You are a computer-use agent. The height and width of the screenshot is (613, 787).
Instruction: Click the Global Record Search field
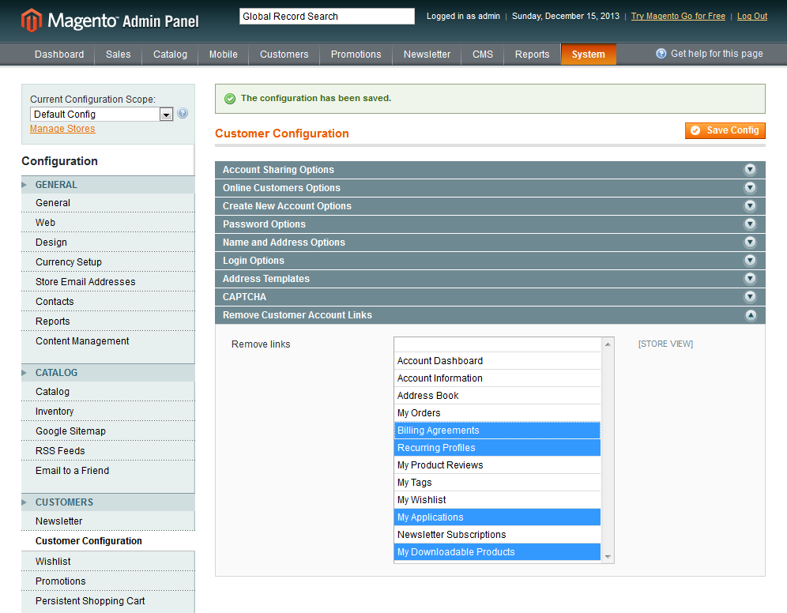327,16
